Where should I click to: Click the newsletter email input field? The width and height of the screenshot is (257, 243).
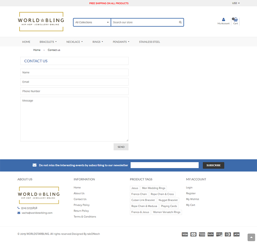[x=164, y=165]
